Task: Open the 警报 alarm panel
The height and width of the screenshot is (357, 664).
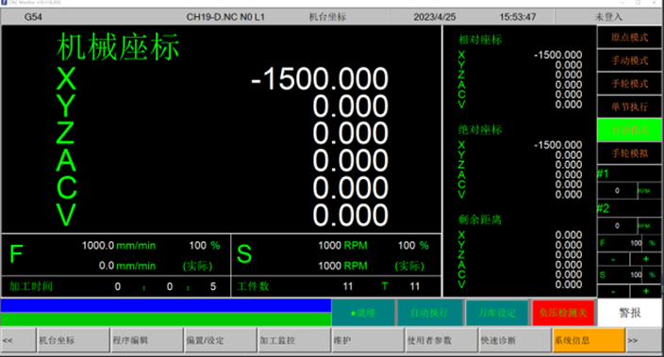Action: [629, 313]
